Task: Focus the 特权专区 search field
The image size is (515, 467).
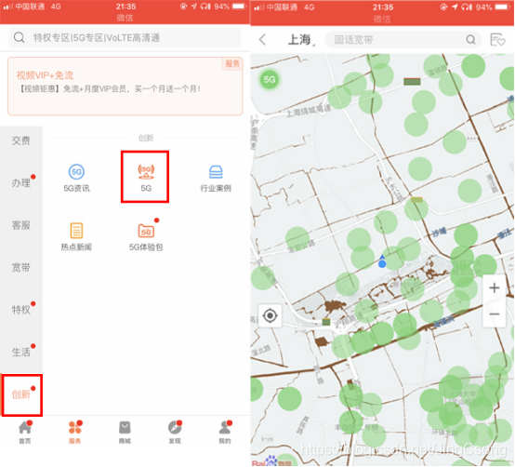Action: [125, 37]
